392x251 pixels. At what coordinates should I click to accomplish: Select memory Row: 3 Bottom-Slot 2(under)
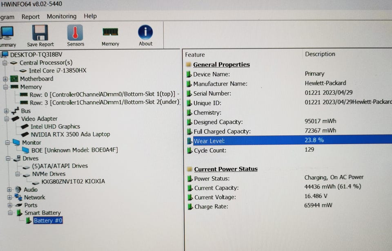point(105,102)
